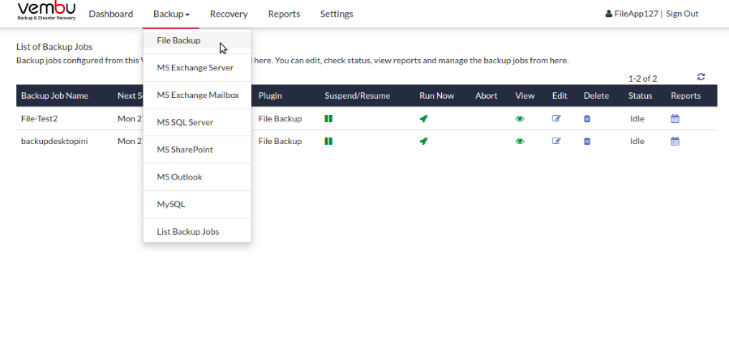Choose MS SharePoint option
Screen dimensions: 729x361
[197, 150]
